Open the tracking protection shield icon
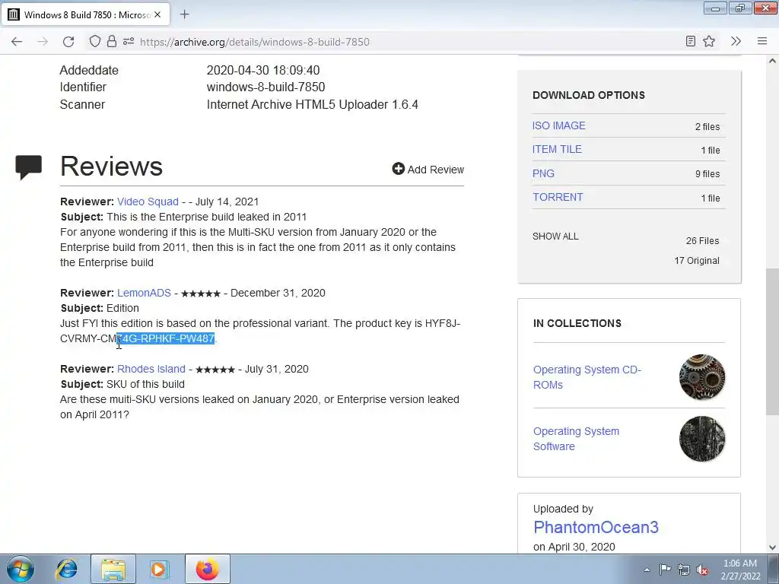Viewport: 779px width, 584px height. point(95,42)
